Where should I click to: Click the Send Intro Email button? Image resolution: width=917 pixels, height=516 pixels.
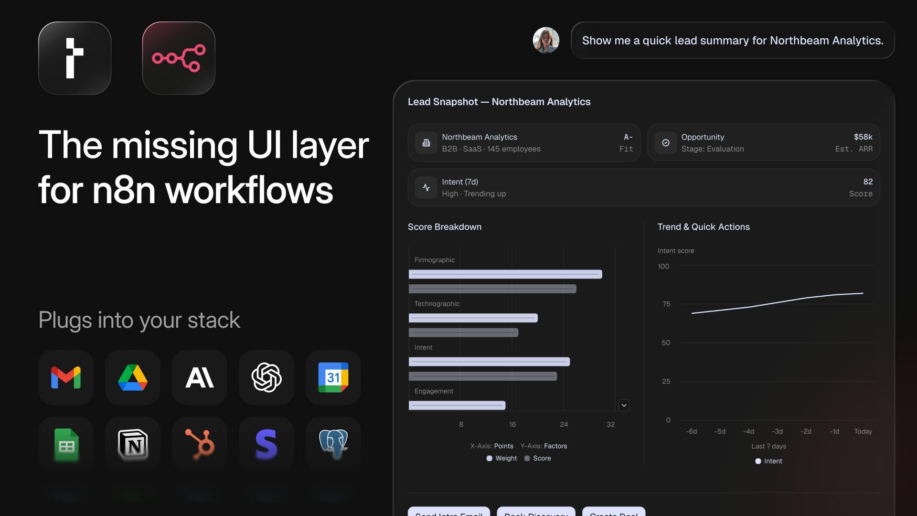(x=448, y=512)
